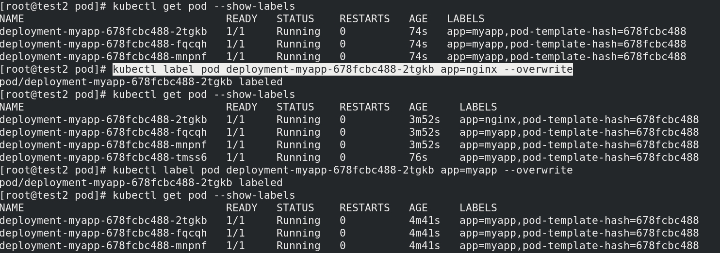This screenshot has width=720, height=253.
Task: Click Running status in 2tgkb row aged 3m52s
Action: [298, 120]
